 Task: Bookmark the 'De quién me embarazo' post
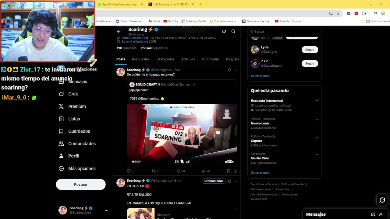click(229, 171)
